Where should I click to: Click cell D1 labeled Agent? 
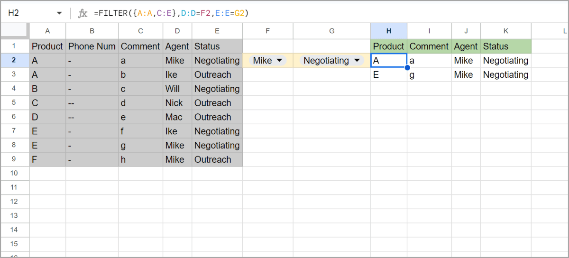[177, 46]
